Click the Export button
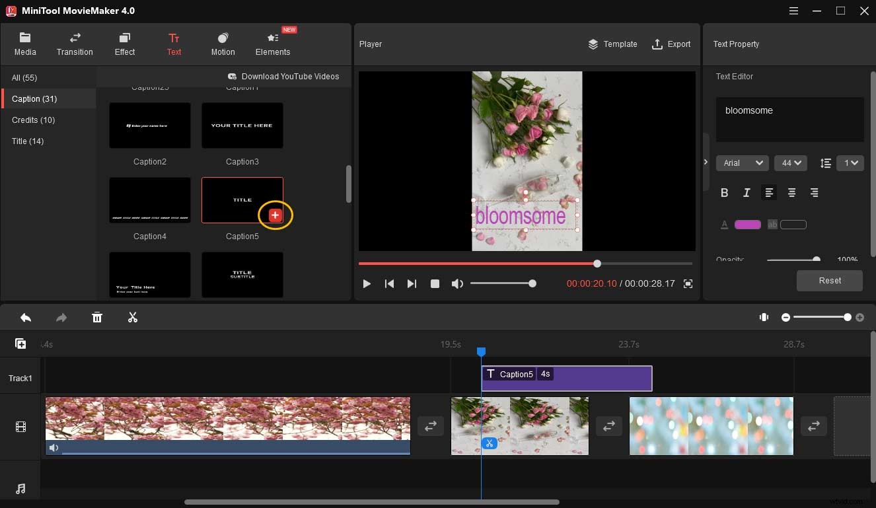This screenshot has width=876, height=508. [x=671, y=44]
